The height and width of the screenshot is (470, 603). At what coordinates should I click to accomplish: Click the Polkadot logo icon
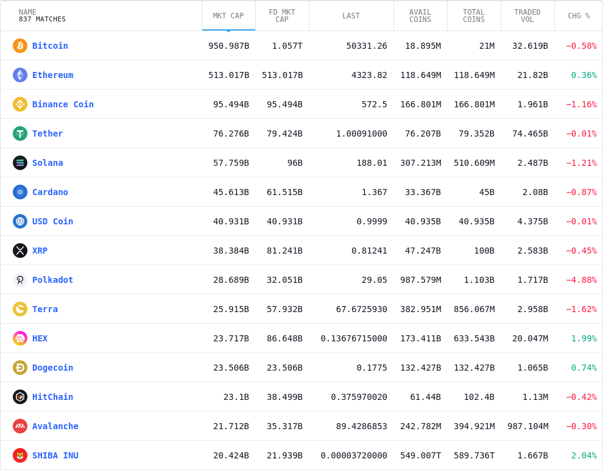pos(20,280)
